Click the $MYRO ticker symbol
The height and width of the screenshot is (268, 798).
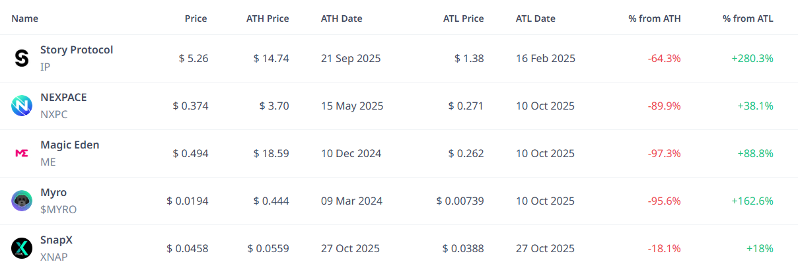[x=58, y=209]
